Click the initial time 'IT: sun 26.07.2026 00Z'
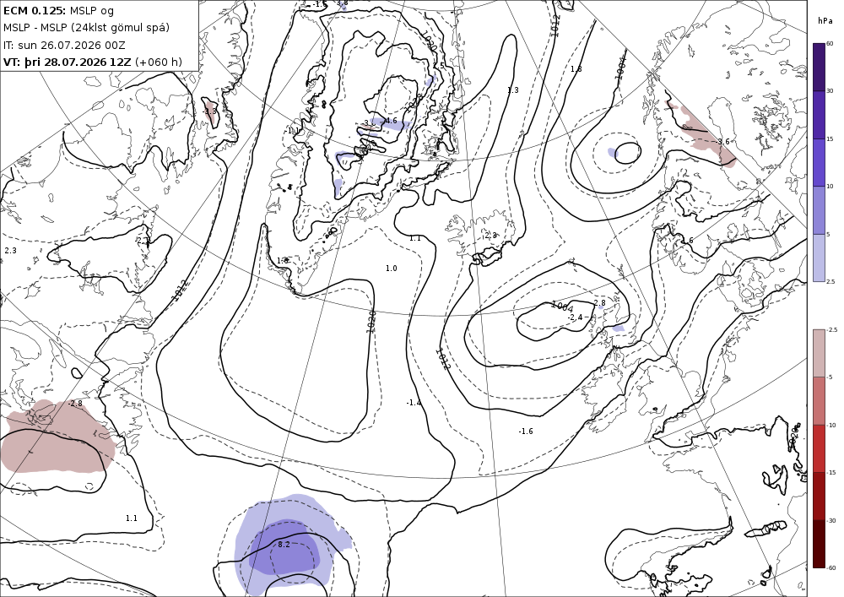The height and width of the screenshot is (597, 844). tap(64, 46)
